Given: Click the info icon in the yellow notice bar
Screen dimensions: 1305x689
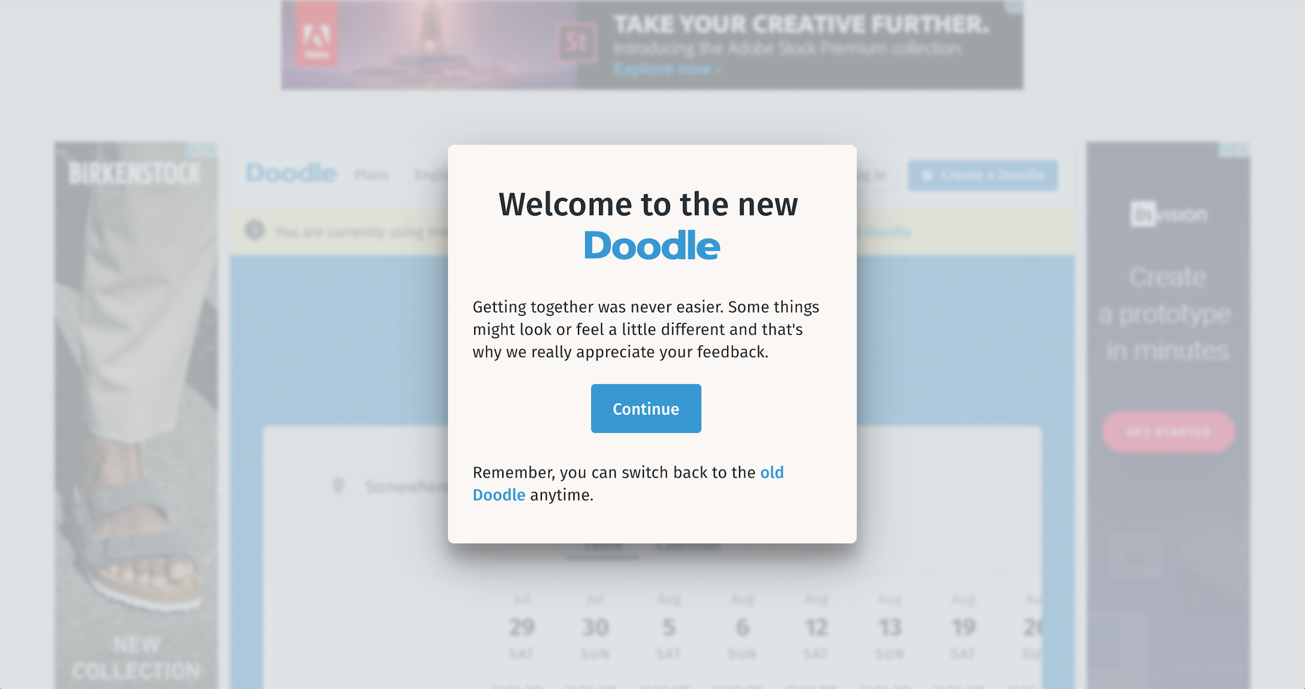Looking at the screenshot, I should point(255,230).
